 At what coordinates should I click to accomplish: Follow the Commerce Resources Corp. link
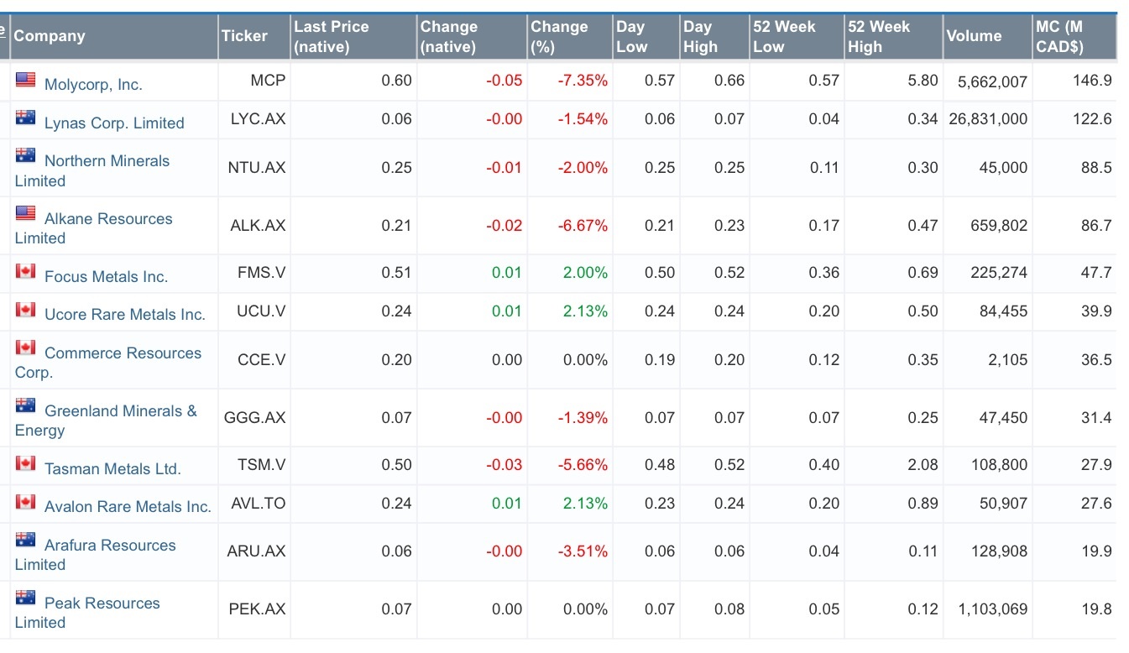pyautogui.click(x=123, y=353)
